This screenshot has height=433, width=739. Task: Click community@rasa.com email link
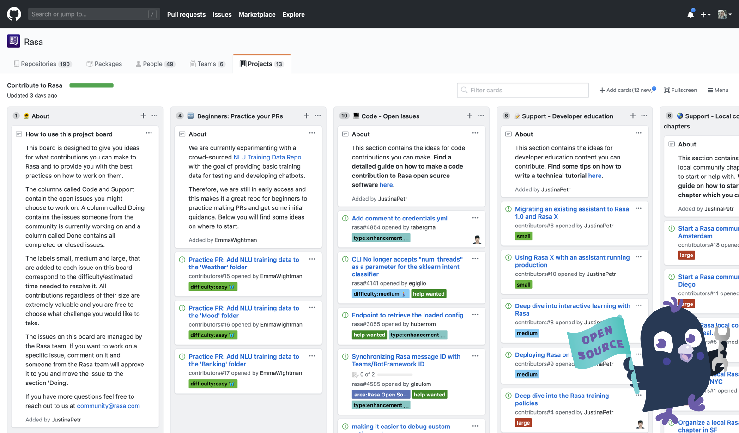pos(109,406)
